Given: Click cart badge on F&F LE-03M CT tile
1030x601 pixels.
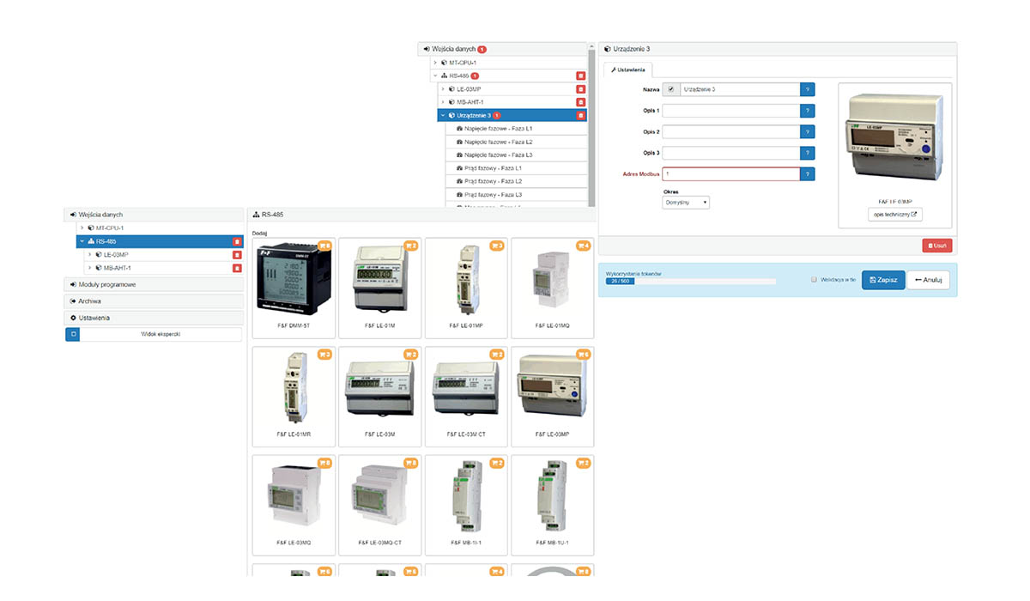Looking at the screenshot, I should 497,355.
